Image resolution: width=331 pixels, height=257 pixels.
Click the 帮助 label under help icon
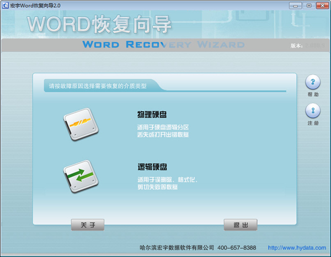click(x=313, y=94)
